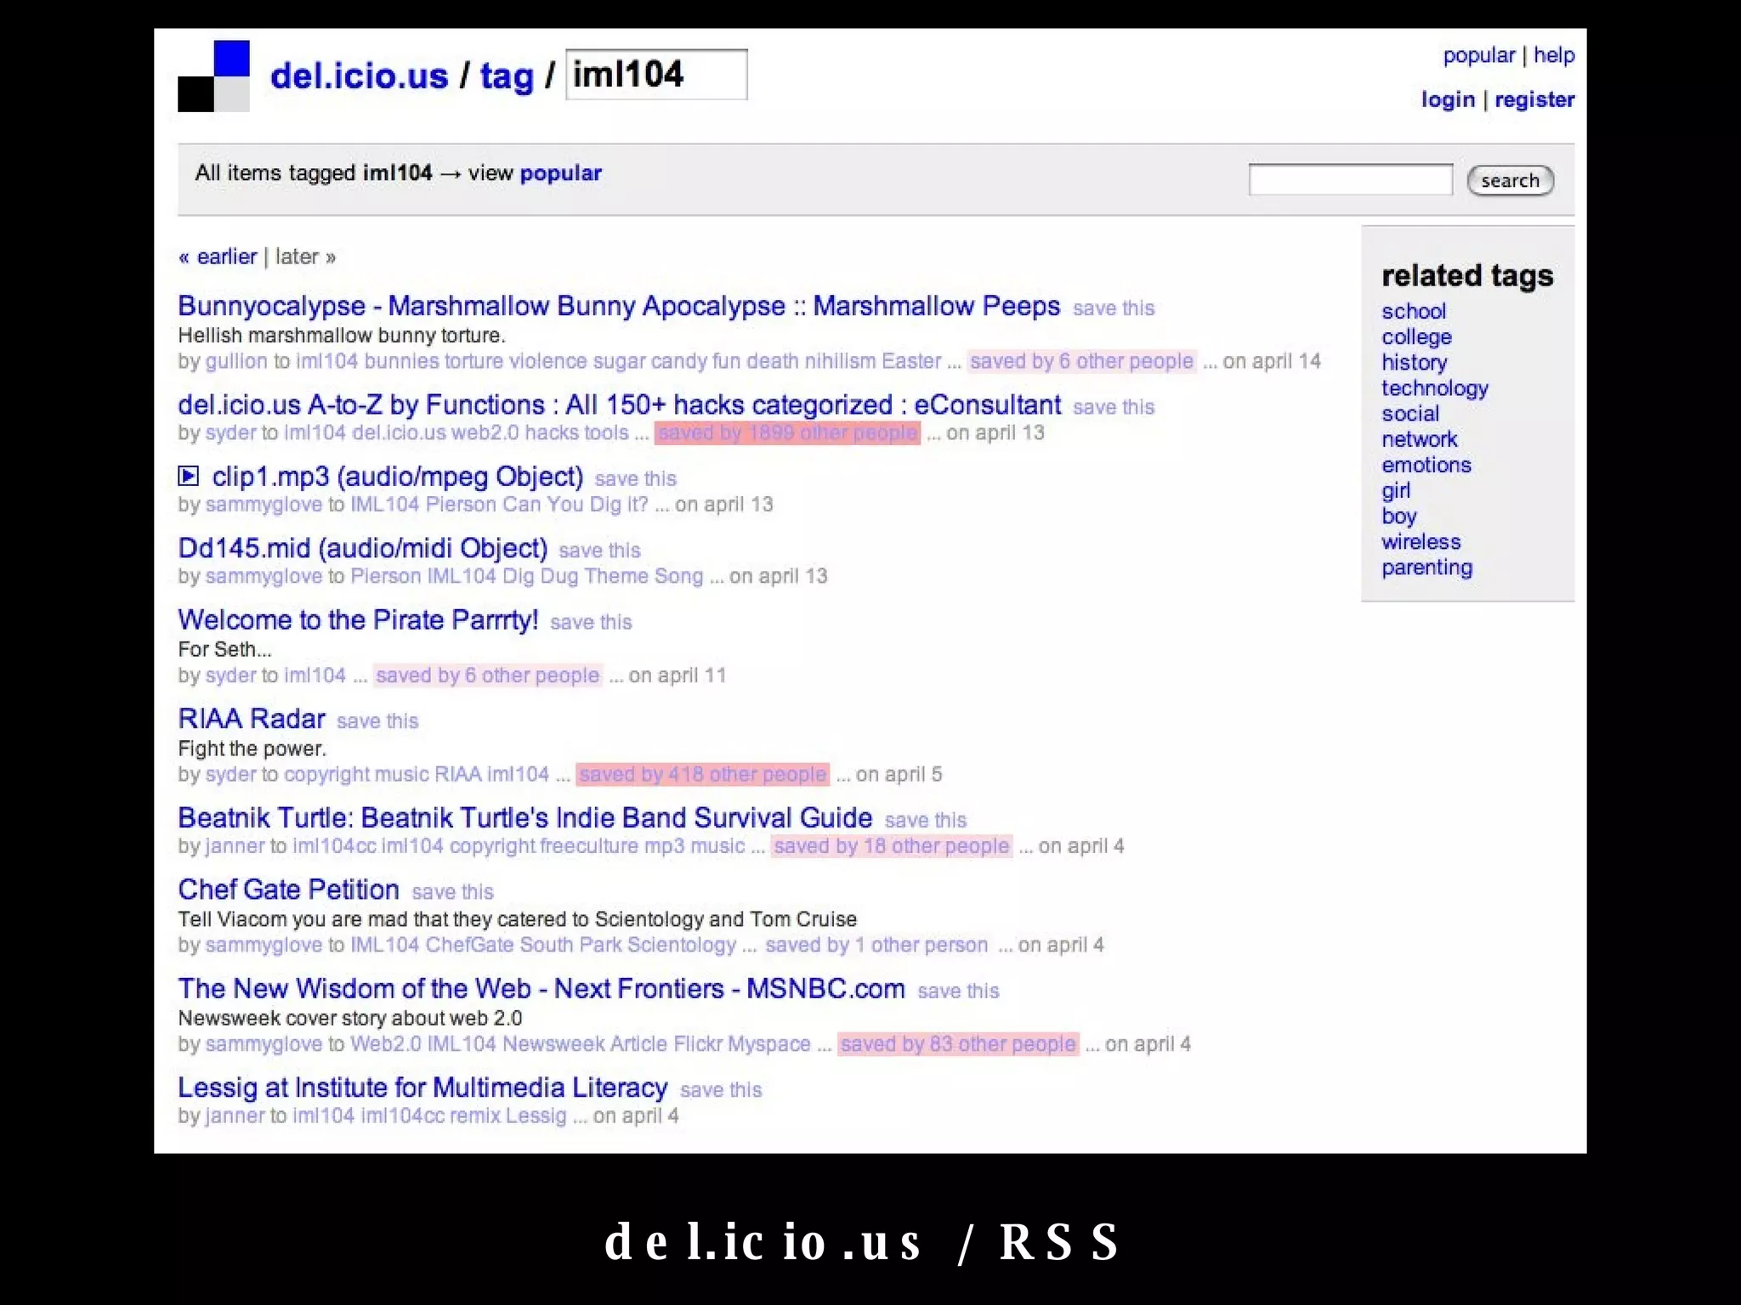The width and height of the screenshot is (1741, 1305).
Task: Open user gullion's profile
Action: [x=236, y=361]
